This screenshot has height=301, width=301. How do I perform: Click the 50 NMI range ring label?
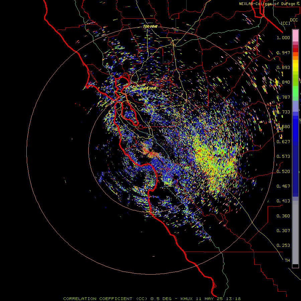(x=150, y=88)
